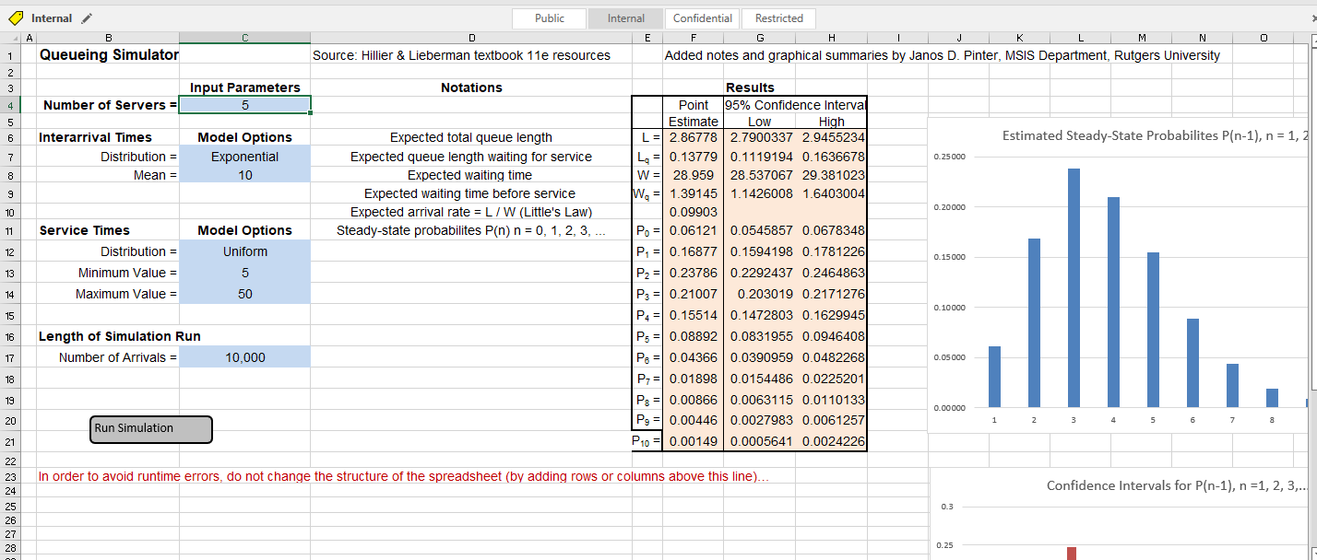The width and height of the screenshot is (1317, 560).
Task: Open the Exponential interarrival Distribution cell dropdown
Action: click(x=244, y=156)
